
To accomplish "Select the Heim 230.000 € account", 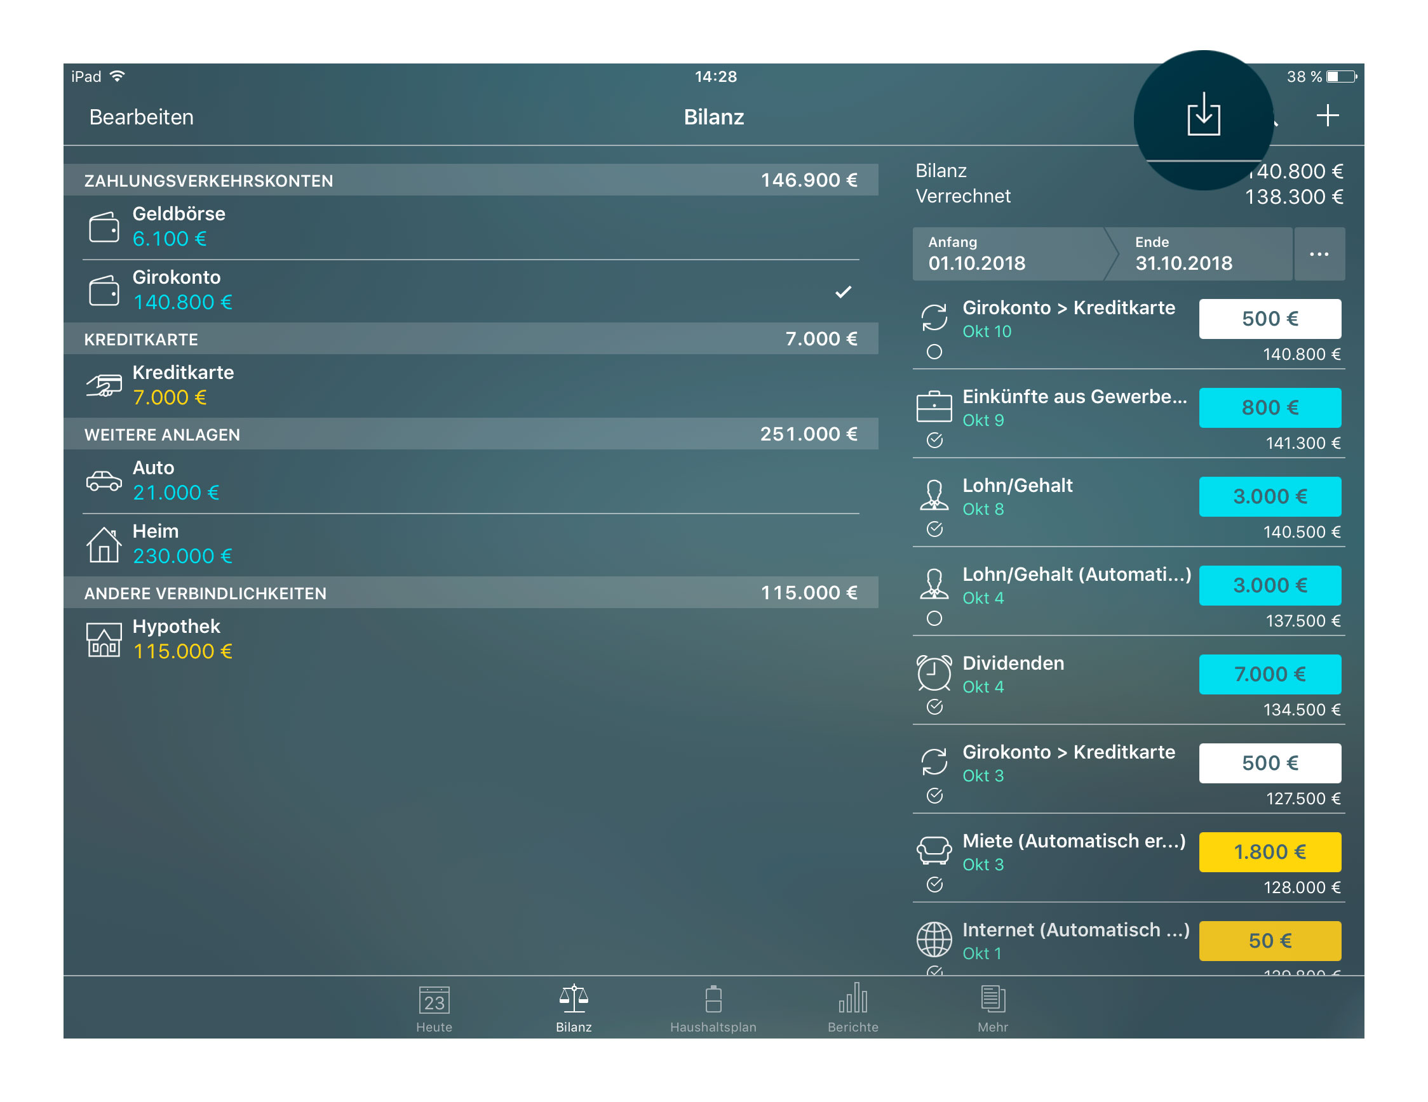I will pyautogui.click(x=471, y=544).
